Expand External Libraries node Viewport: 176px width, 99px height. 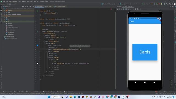click(3, 36)
